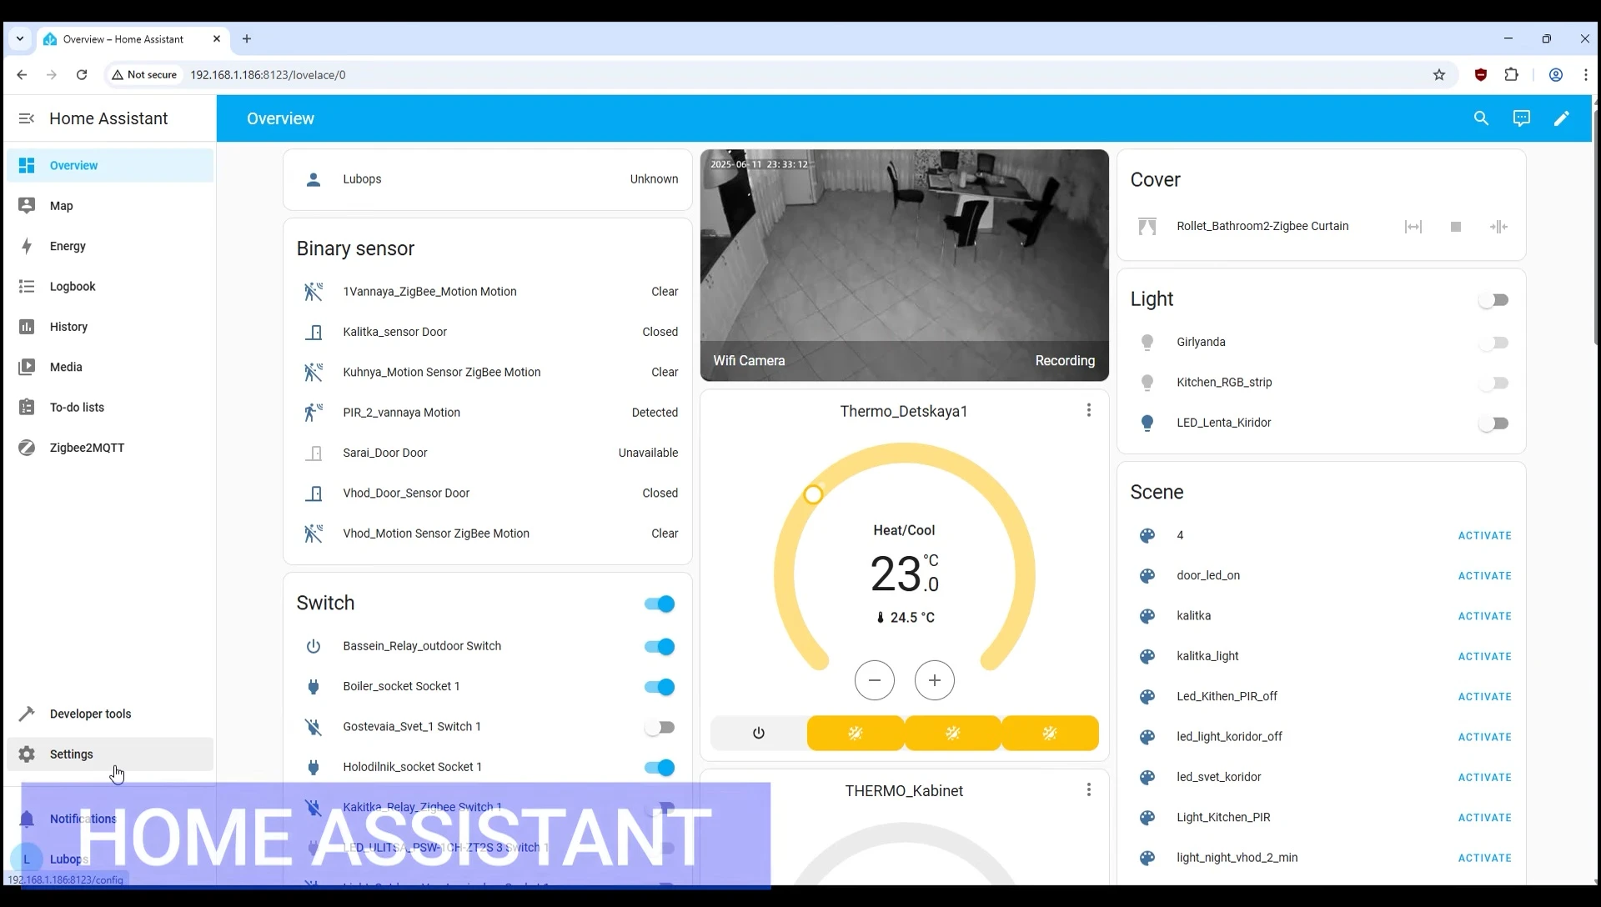Click the Boiler_socket plug icon
The height and width of the screenshot is (907, 1601).
coord(314,687)
